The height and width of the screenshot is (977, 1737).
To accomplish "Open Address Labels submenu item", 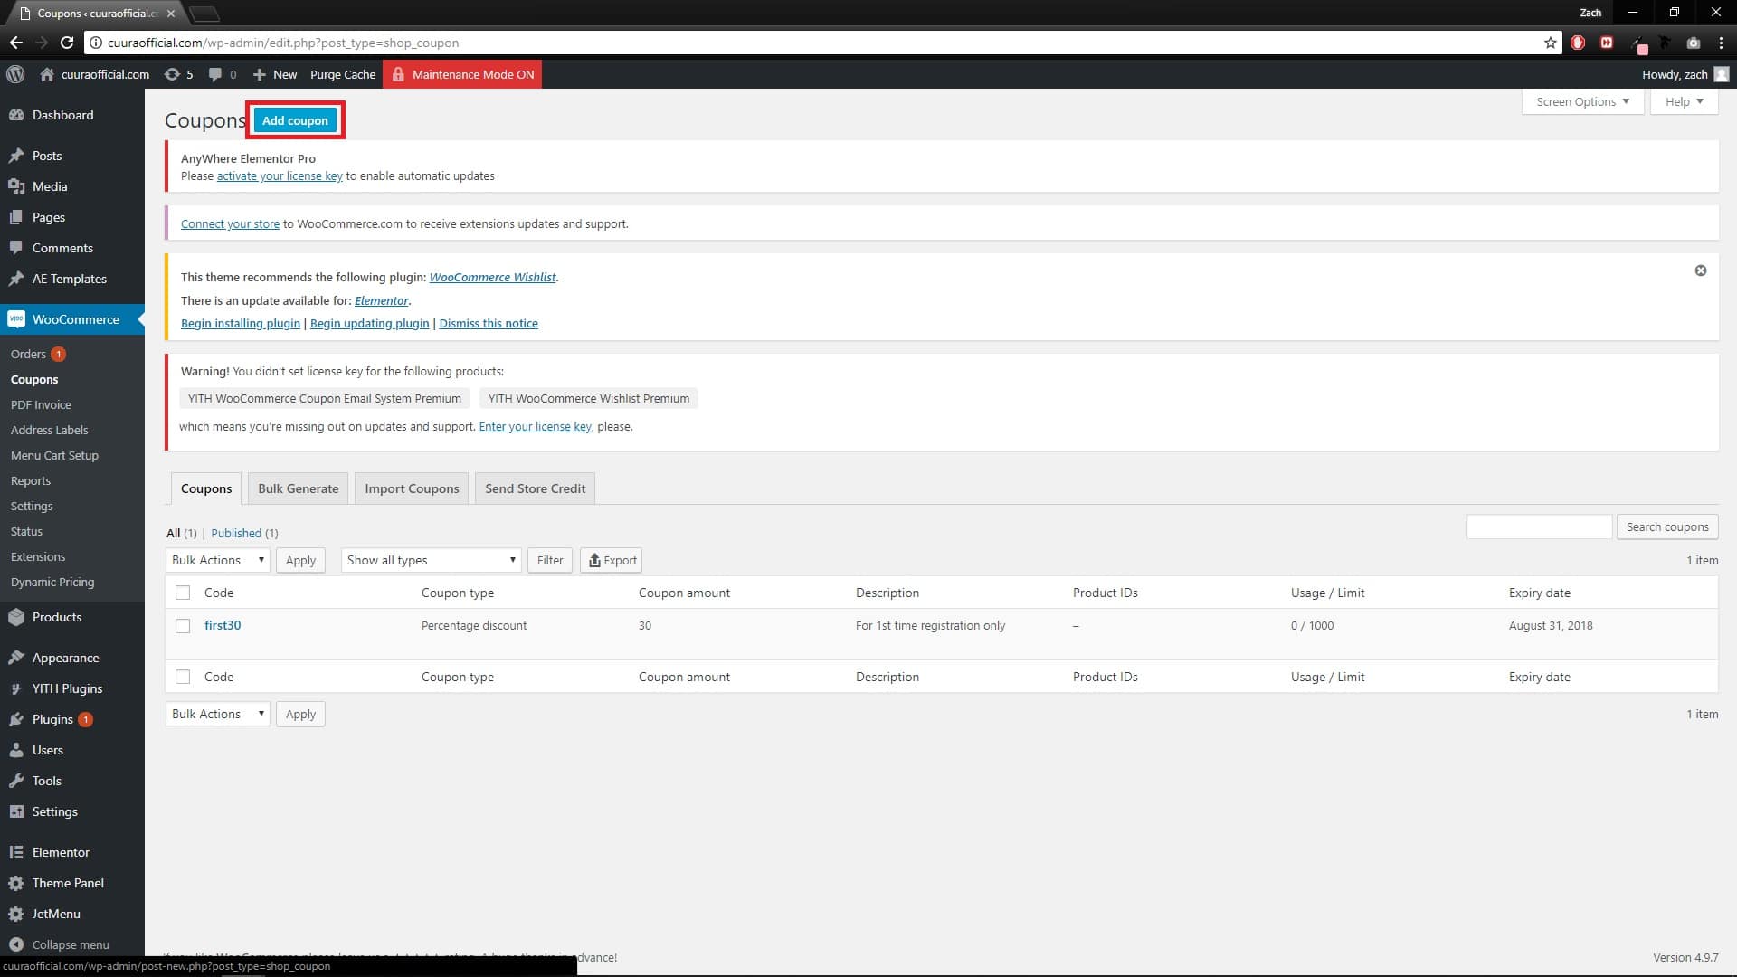I will (x=50, y=430).
